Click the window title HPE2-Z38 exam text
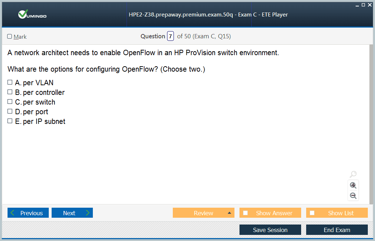The width and height of the screenshot is (375, 241). pyautogui.click(x=208, y=15)
